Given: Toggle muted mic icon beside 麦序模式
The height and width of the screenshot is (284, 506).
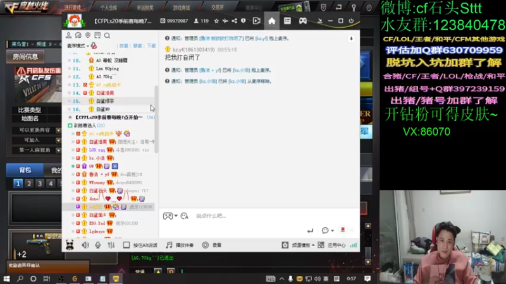Looking at the screenshot, I should [94, 45].
